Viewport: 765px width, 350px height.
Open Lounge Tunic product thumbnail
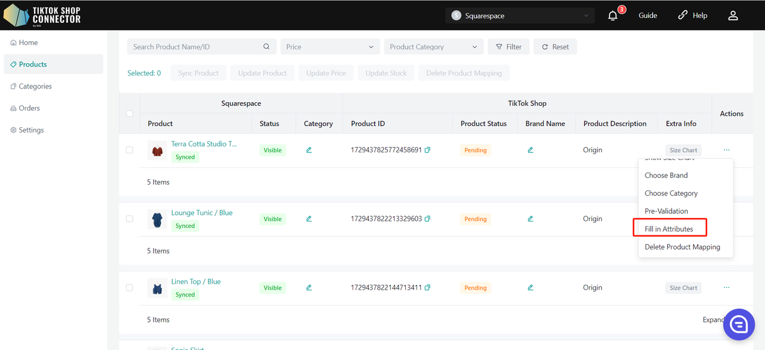coord(157,219)
